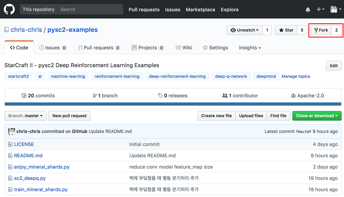Open the Unwatch dropdown
The height and width of the screenshot is (197, 344).
tap(245, 30)
